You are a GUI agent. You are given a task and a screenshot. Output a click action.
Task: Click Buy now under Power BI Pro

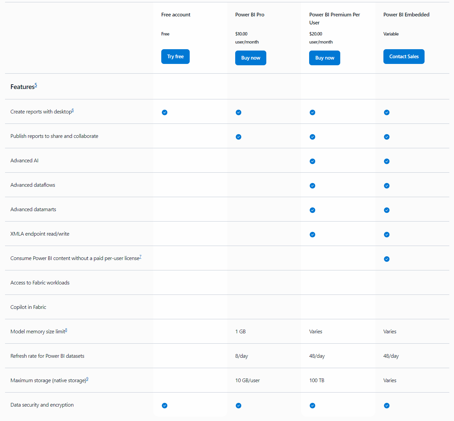(251, 58)
